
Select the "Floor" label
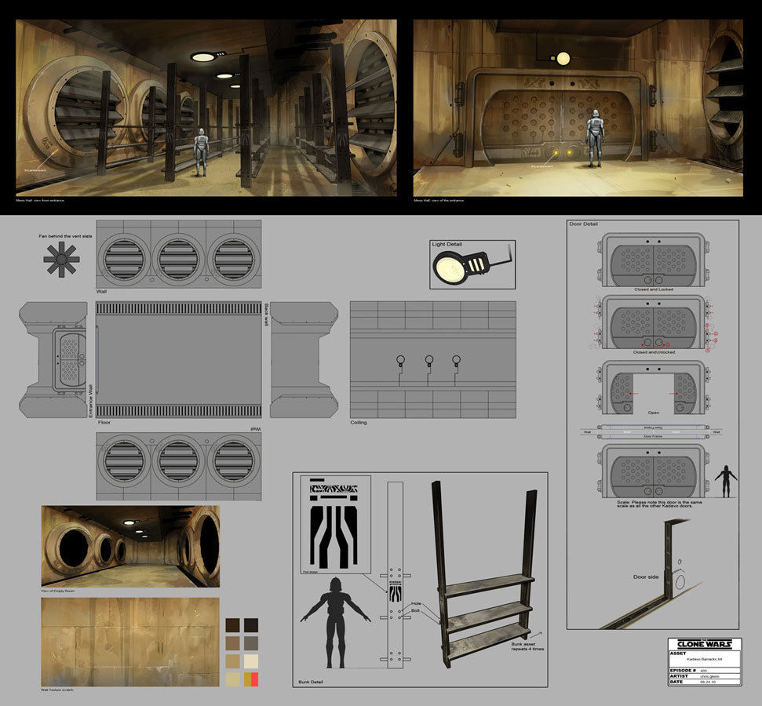point(104,422)
